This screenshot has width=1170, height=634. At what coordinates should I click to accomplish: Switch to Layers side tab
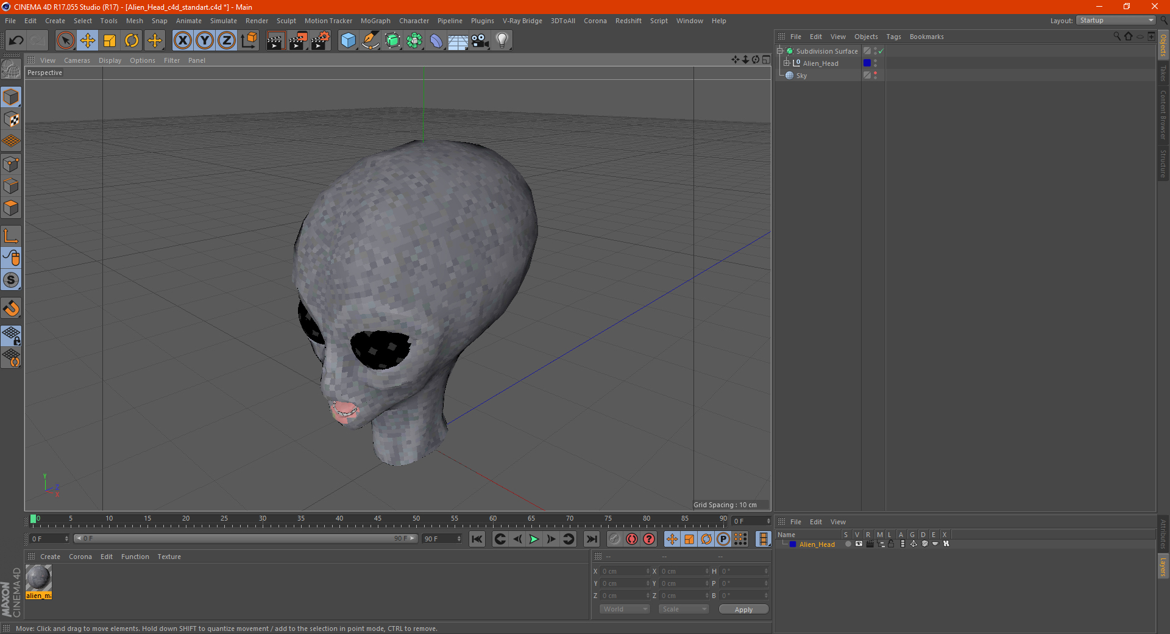click(1163, 566)
